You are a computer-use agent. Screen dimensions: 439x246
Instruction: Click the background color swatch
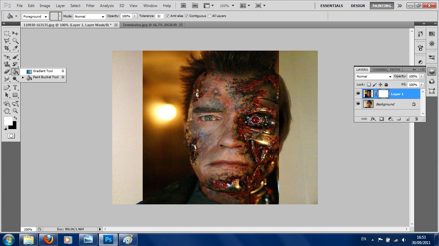(14, 127)
